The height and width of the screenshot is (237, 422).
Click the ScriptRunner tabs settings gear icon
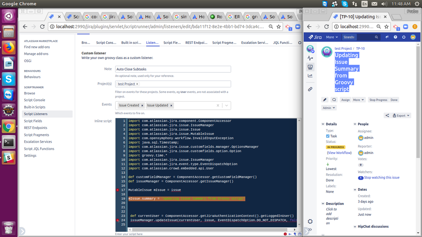(x=299, y=43)
